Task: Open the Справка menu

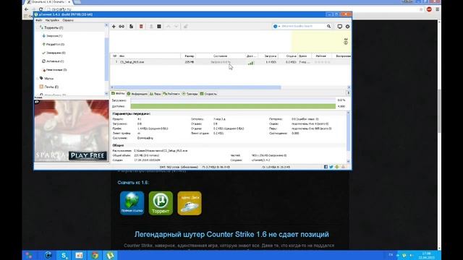Action: click(x=68, y=20)
